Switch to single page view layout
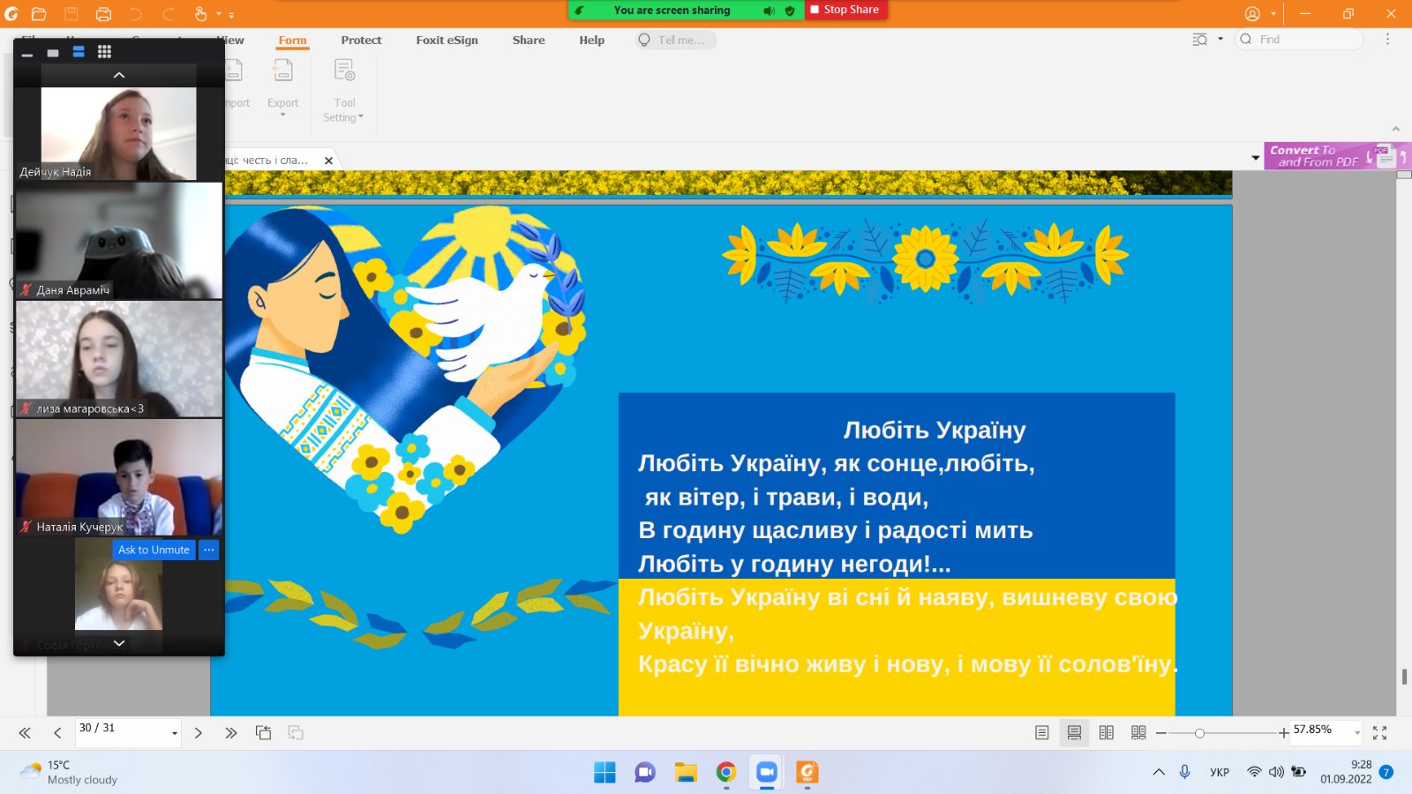The height and width of the screenshot is (794, 1412). 1042,733
